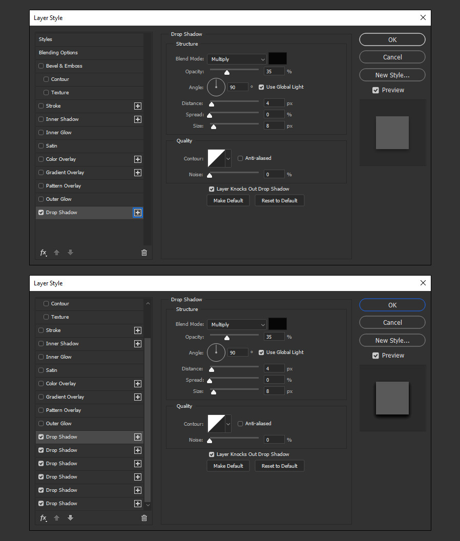The image size is (460, 541).
Task: Click the Distance value field in the upper dialog
Action: pyautogui.click(x=275, y=103)
